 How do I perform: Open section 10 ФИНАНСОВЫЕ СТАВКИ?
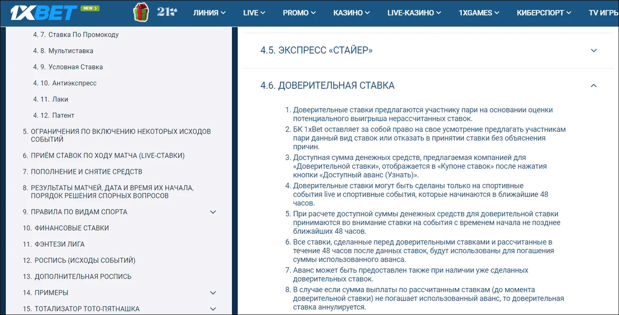click(x=66, y=228)
